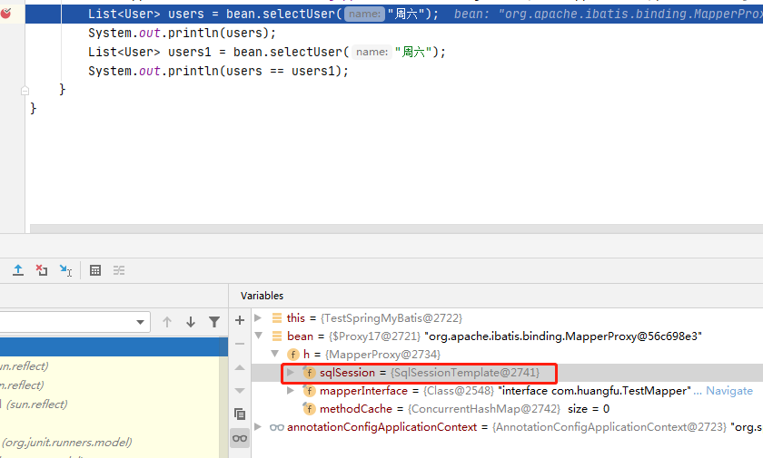Image resolution: width=763 pixels, height=458 pixels.
Task: Remove watch using the minus icon
Action: pos(240,344)
